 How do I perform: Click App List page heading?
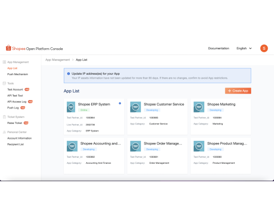[71, 91]
